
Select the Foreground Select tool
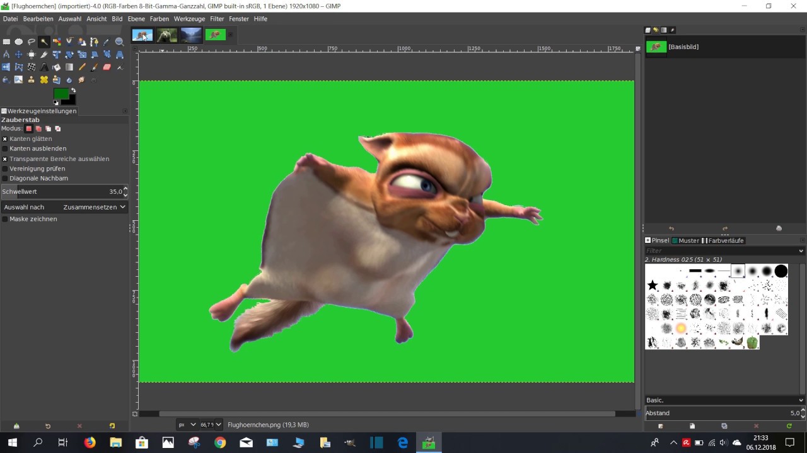[x=82, y=42]
